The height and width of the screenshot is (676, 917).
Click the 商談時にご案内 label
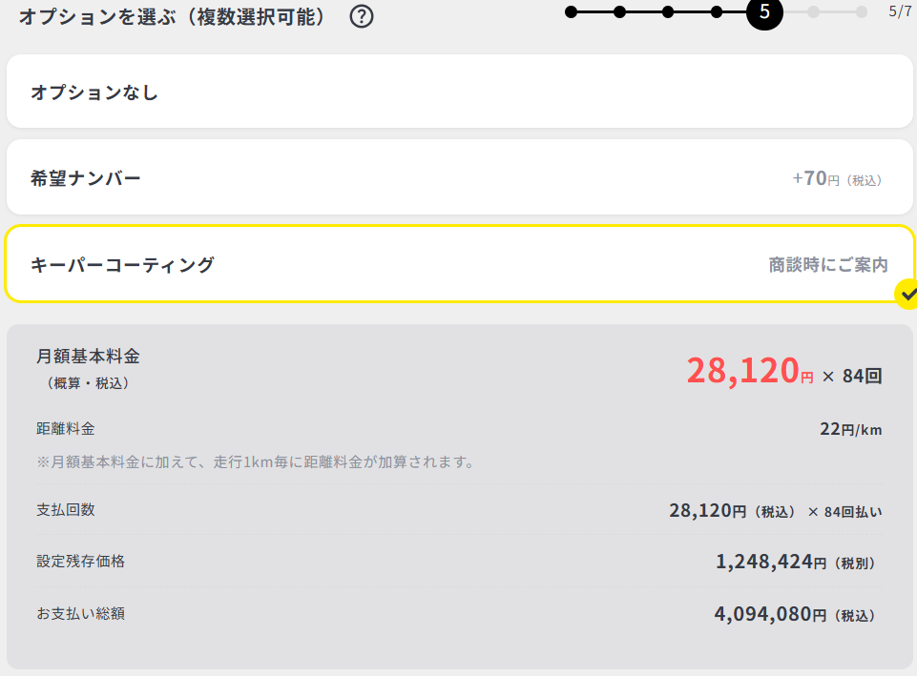(x=828, y=265)
